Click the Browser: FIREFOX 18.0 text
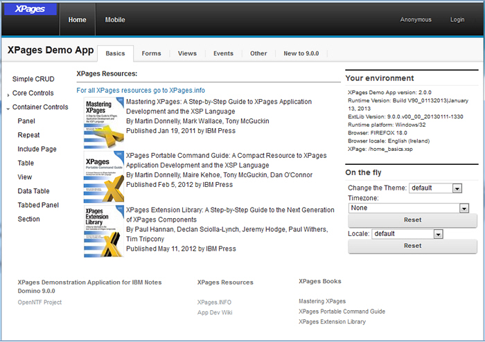 click(378, 133)
